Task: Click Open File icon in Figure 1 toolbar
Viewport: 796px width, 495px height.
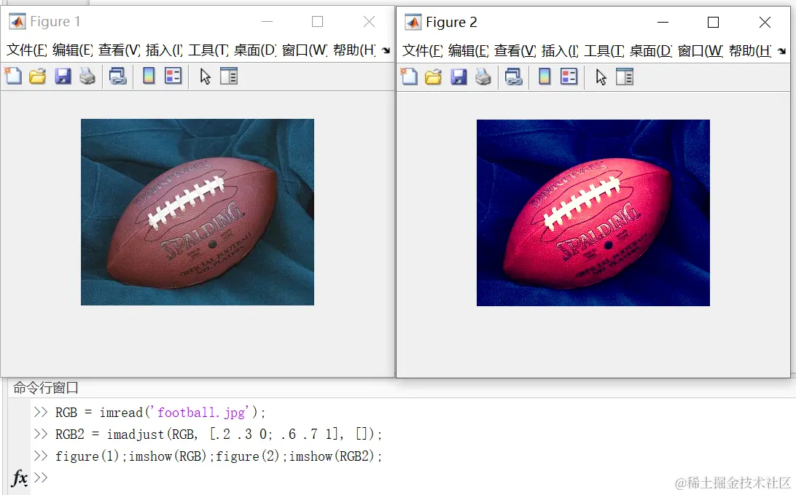Action: 38,77
